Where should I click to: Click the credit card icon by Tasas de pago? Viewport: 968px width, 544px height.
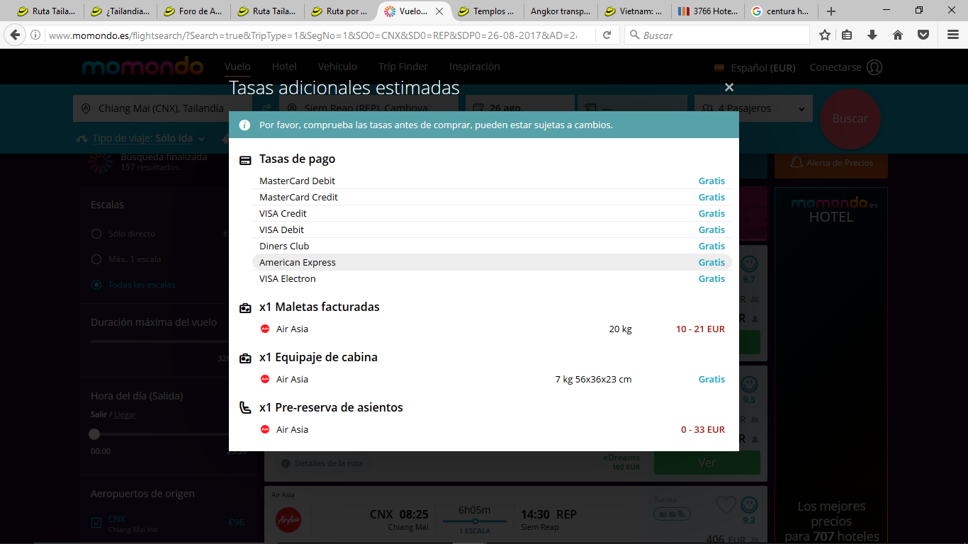tap(245, 160)
